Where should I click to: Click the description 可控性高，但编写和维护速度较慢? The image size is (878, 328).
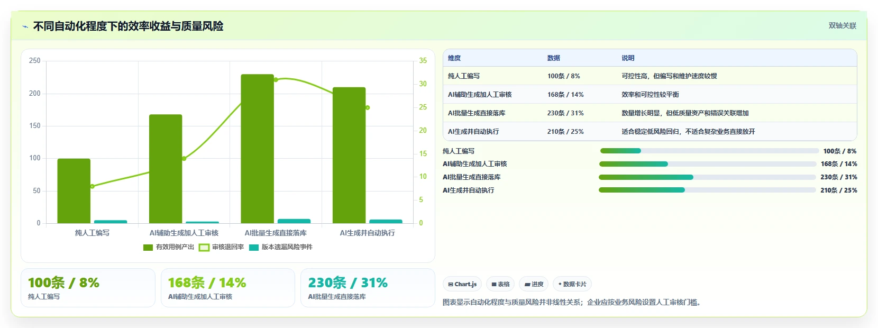(669, 76)
